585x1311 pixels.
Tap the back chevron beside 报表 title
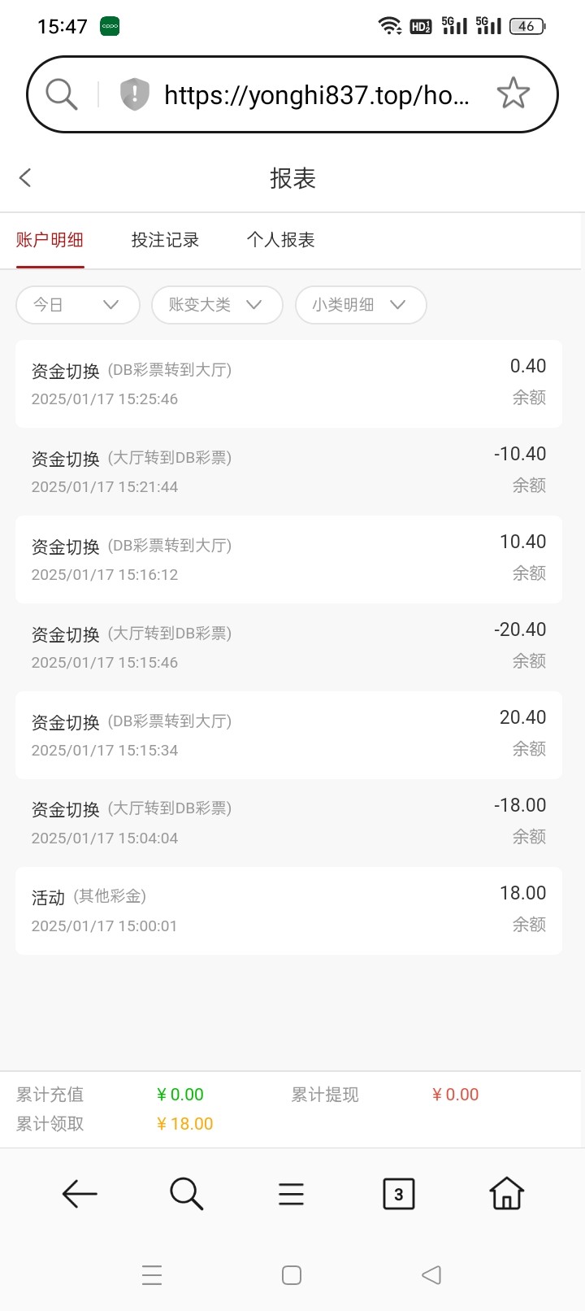[x=25, y=178]
